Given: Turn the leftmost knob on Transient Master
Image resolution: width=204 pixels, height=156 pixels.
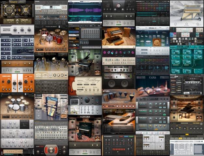Looking at the screenshot, I should 15,30.
